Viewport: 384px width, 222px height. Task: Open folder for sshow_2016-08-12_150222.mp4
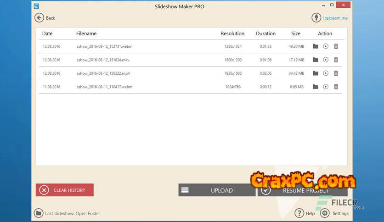coord(316,73)
